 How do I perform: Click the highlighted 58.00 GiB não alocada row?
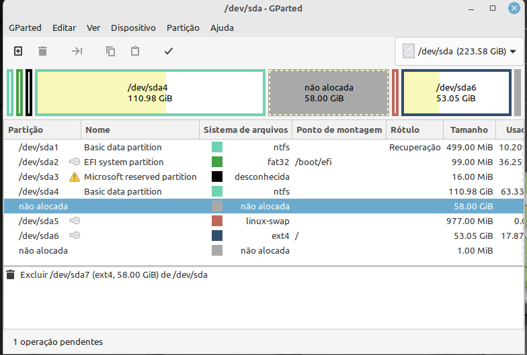click(263, 207)
